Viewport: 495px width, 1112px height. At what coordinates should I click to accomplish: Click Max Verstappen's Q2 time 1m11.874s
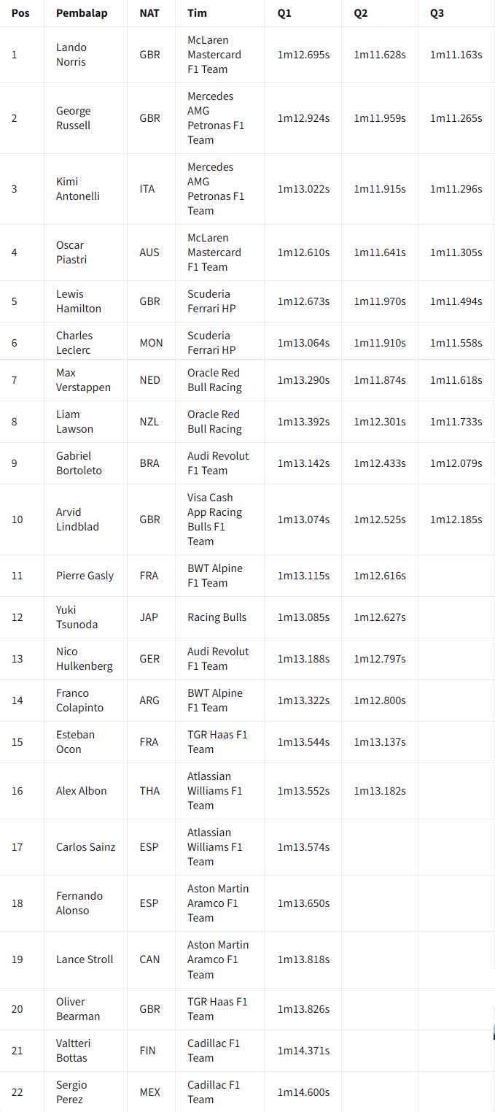point(380,380)
